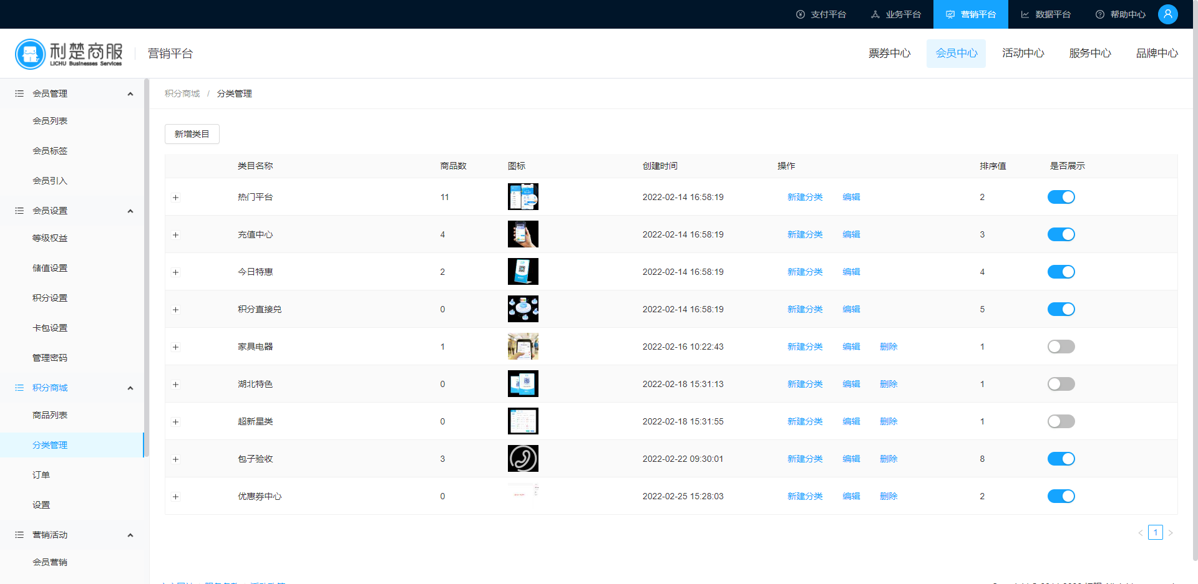Click 删除 for 优惠券中心
Viewport: 1198px width, 584px height.
(889, 496)
